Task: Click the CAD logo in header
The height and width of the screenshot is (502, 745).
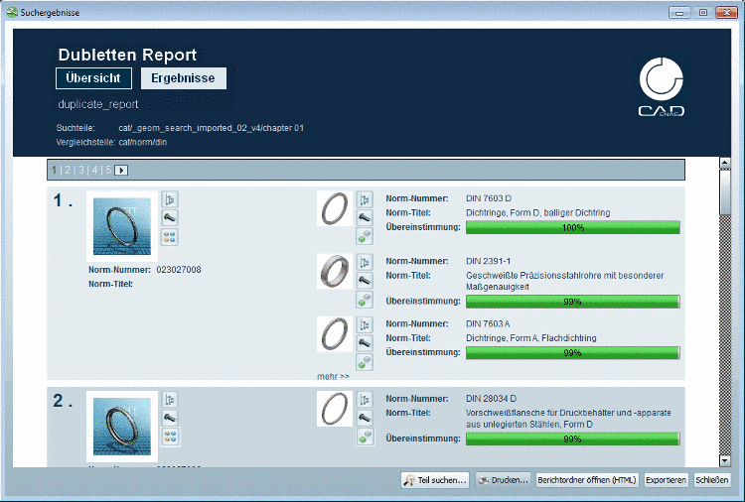Action: (662, 87)
